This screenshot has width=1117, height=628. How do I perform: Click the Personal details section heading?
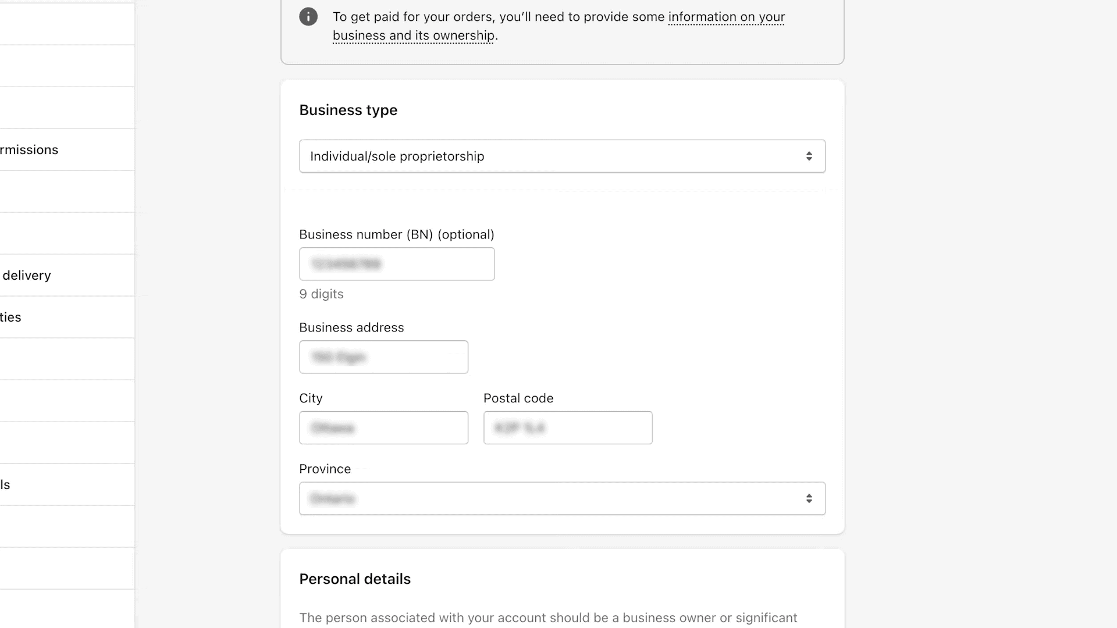pos(355,579)
